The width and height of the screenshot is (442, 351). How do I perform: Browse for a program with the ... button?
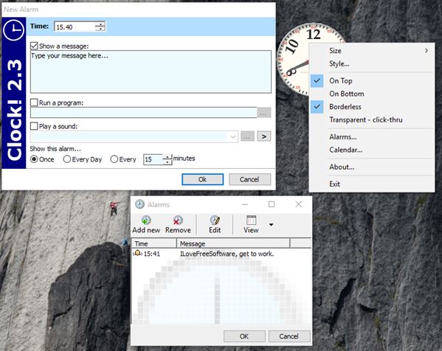(264, 113)
